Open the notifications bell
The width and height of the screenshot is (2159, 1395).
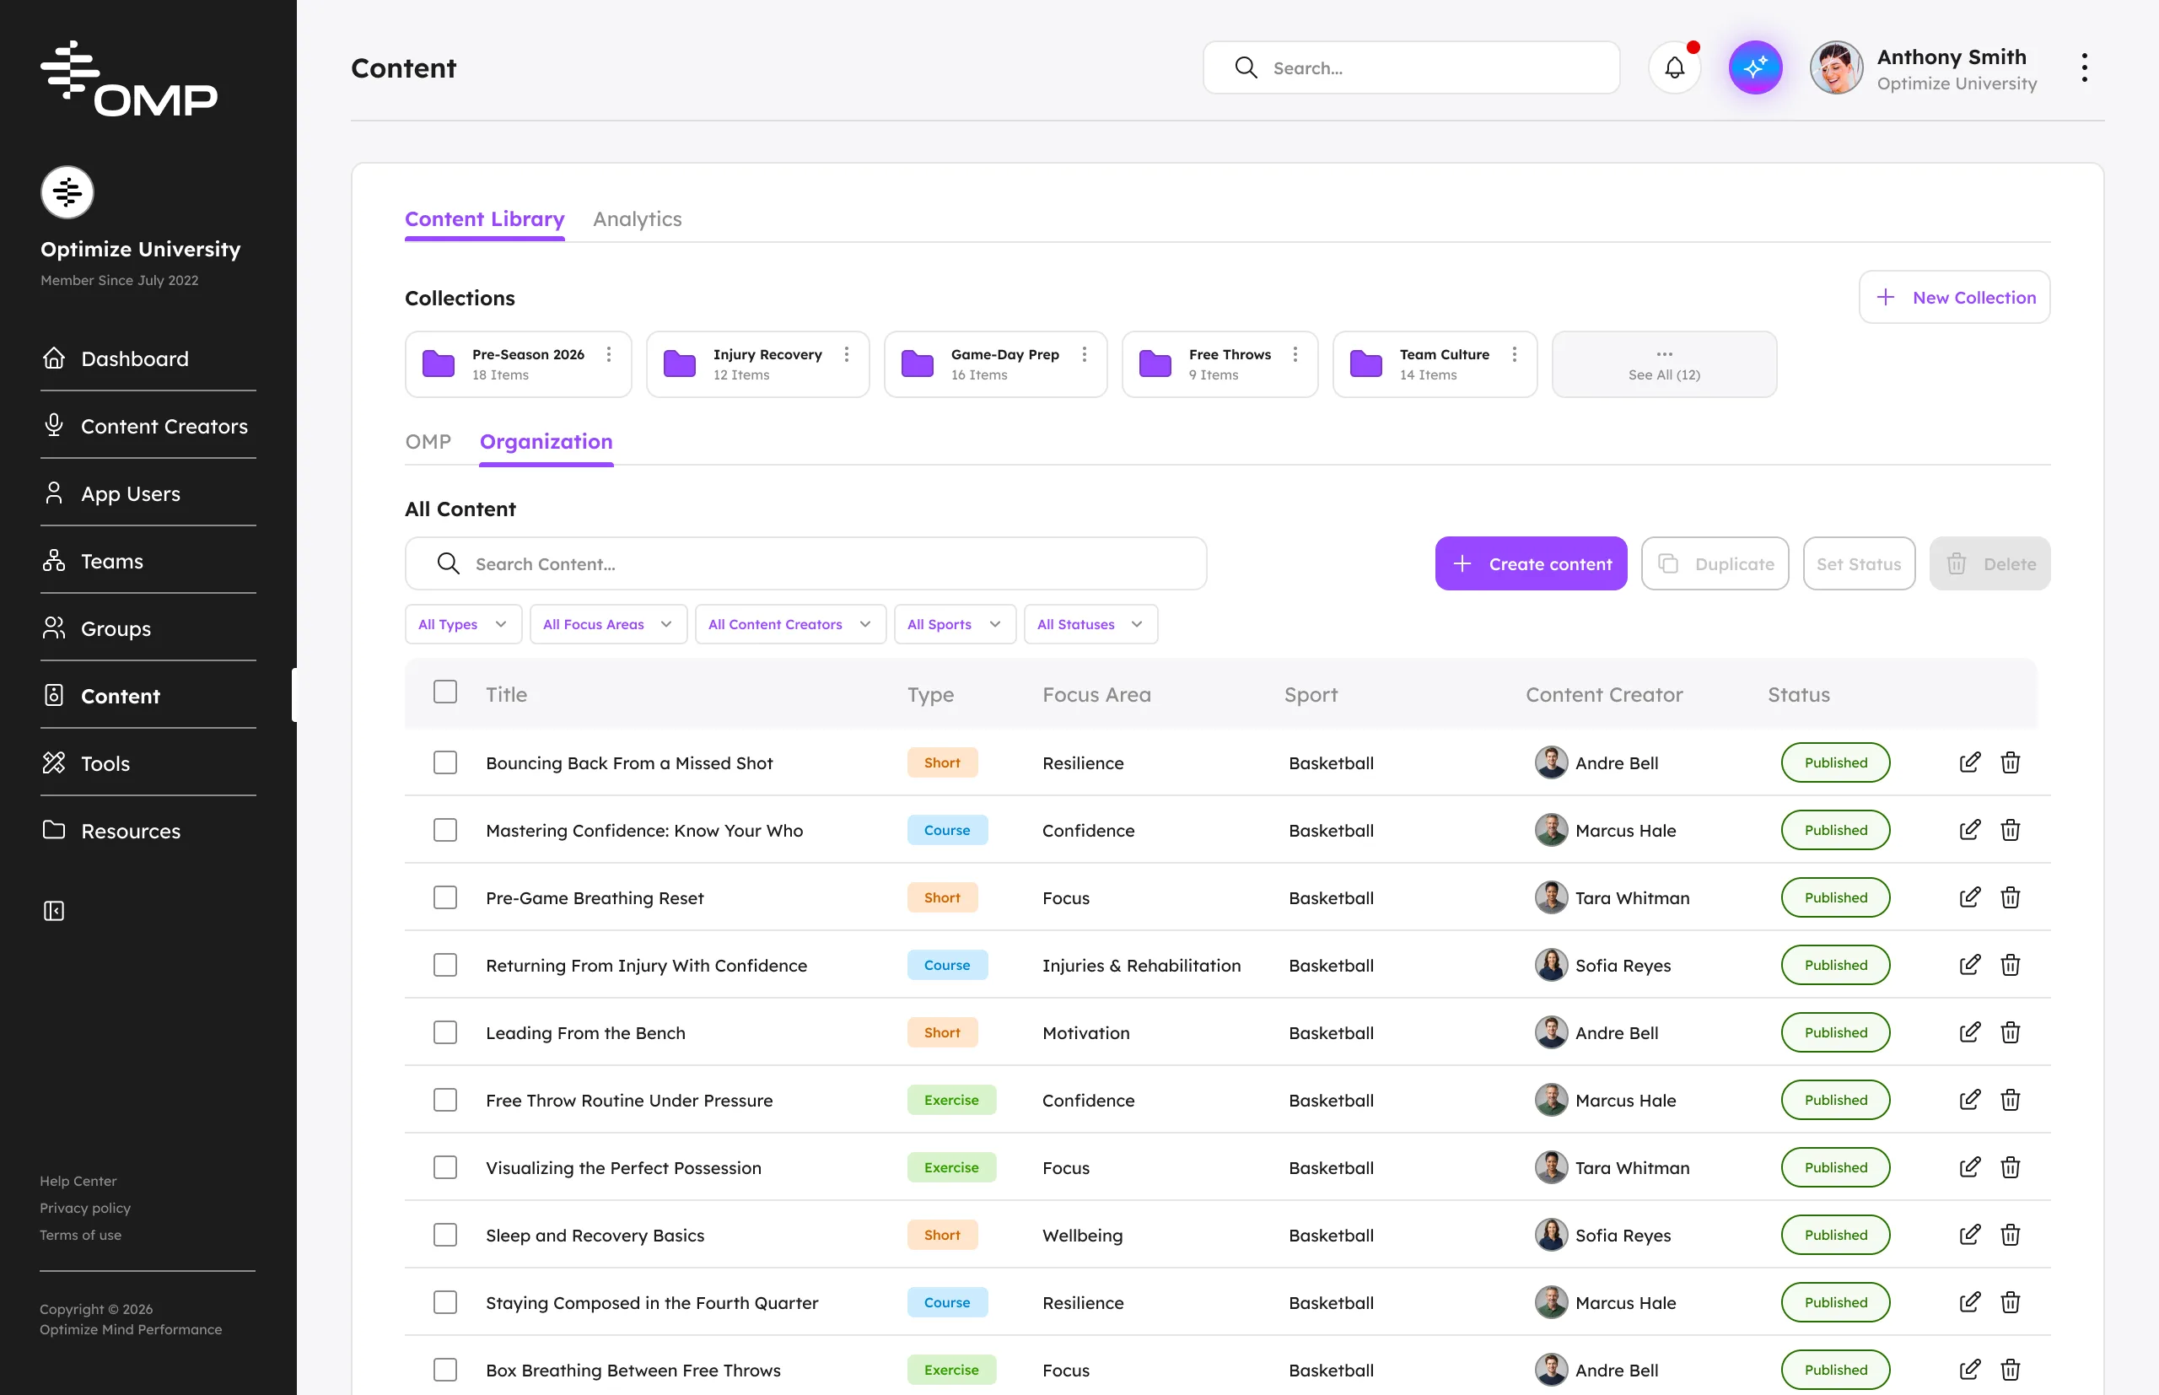1675,68
